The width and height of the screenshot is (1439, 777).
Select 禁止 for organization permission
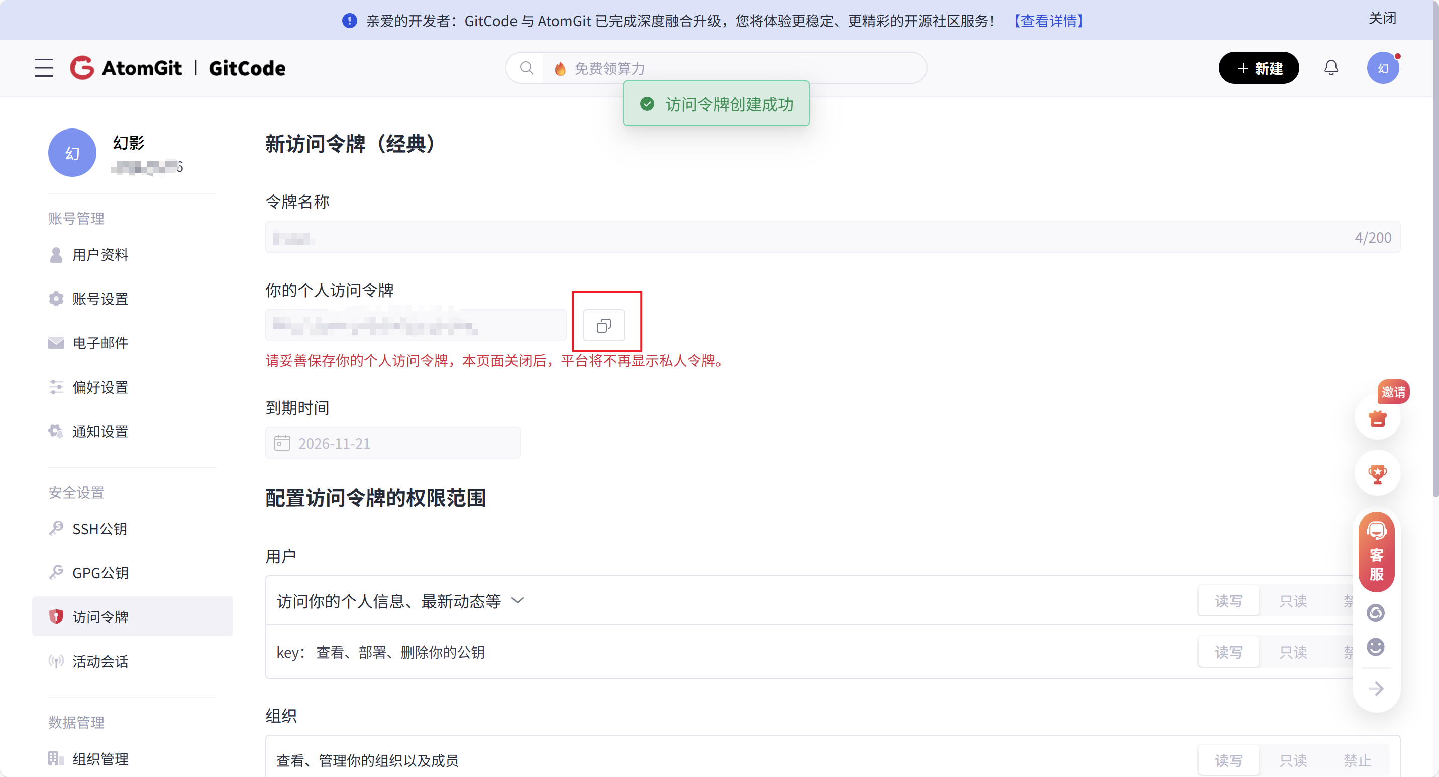1357,760
